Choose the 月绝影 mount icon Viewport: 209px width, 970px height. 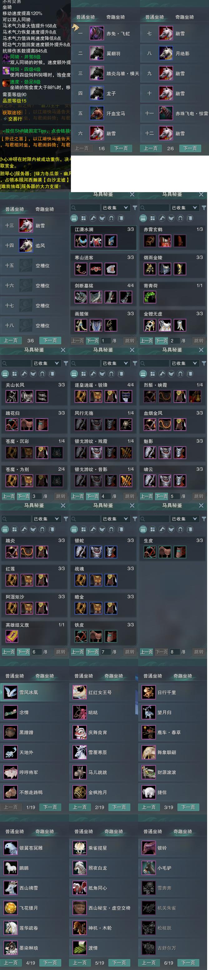click(166, 53)
